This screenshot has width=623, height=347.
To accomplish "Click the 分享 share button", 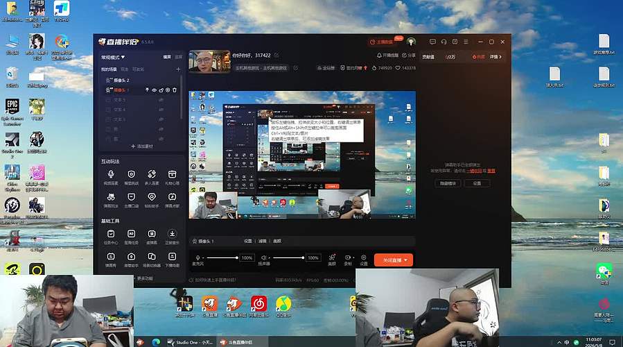I will pos(409,56).
